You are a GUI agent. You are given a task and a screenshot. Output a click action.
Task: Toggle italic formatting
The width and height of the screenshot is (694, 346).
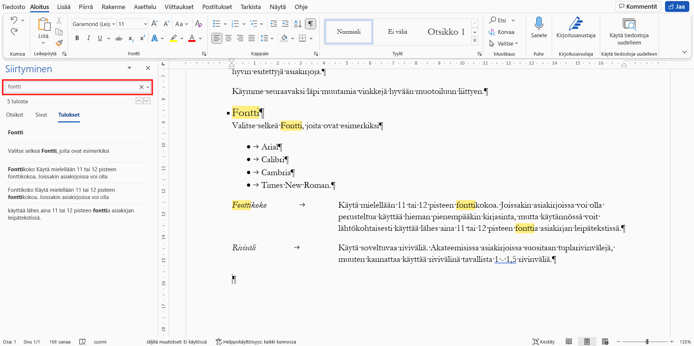tap(88, 38)
